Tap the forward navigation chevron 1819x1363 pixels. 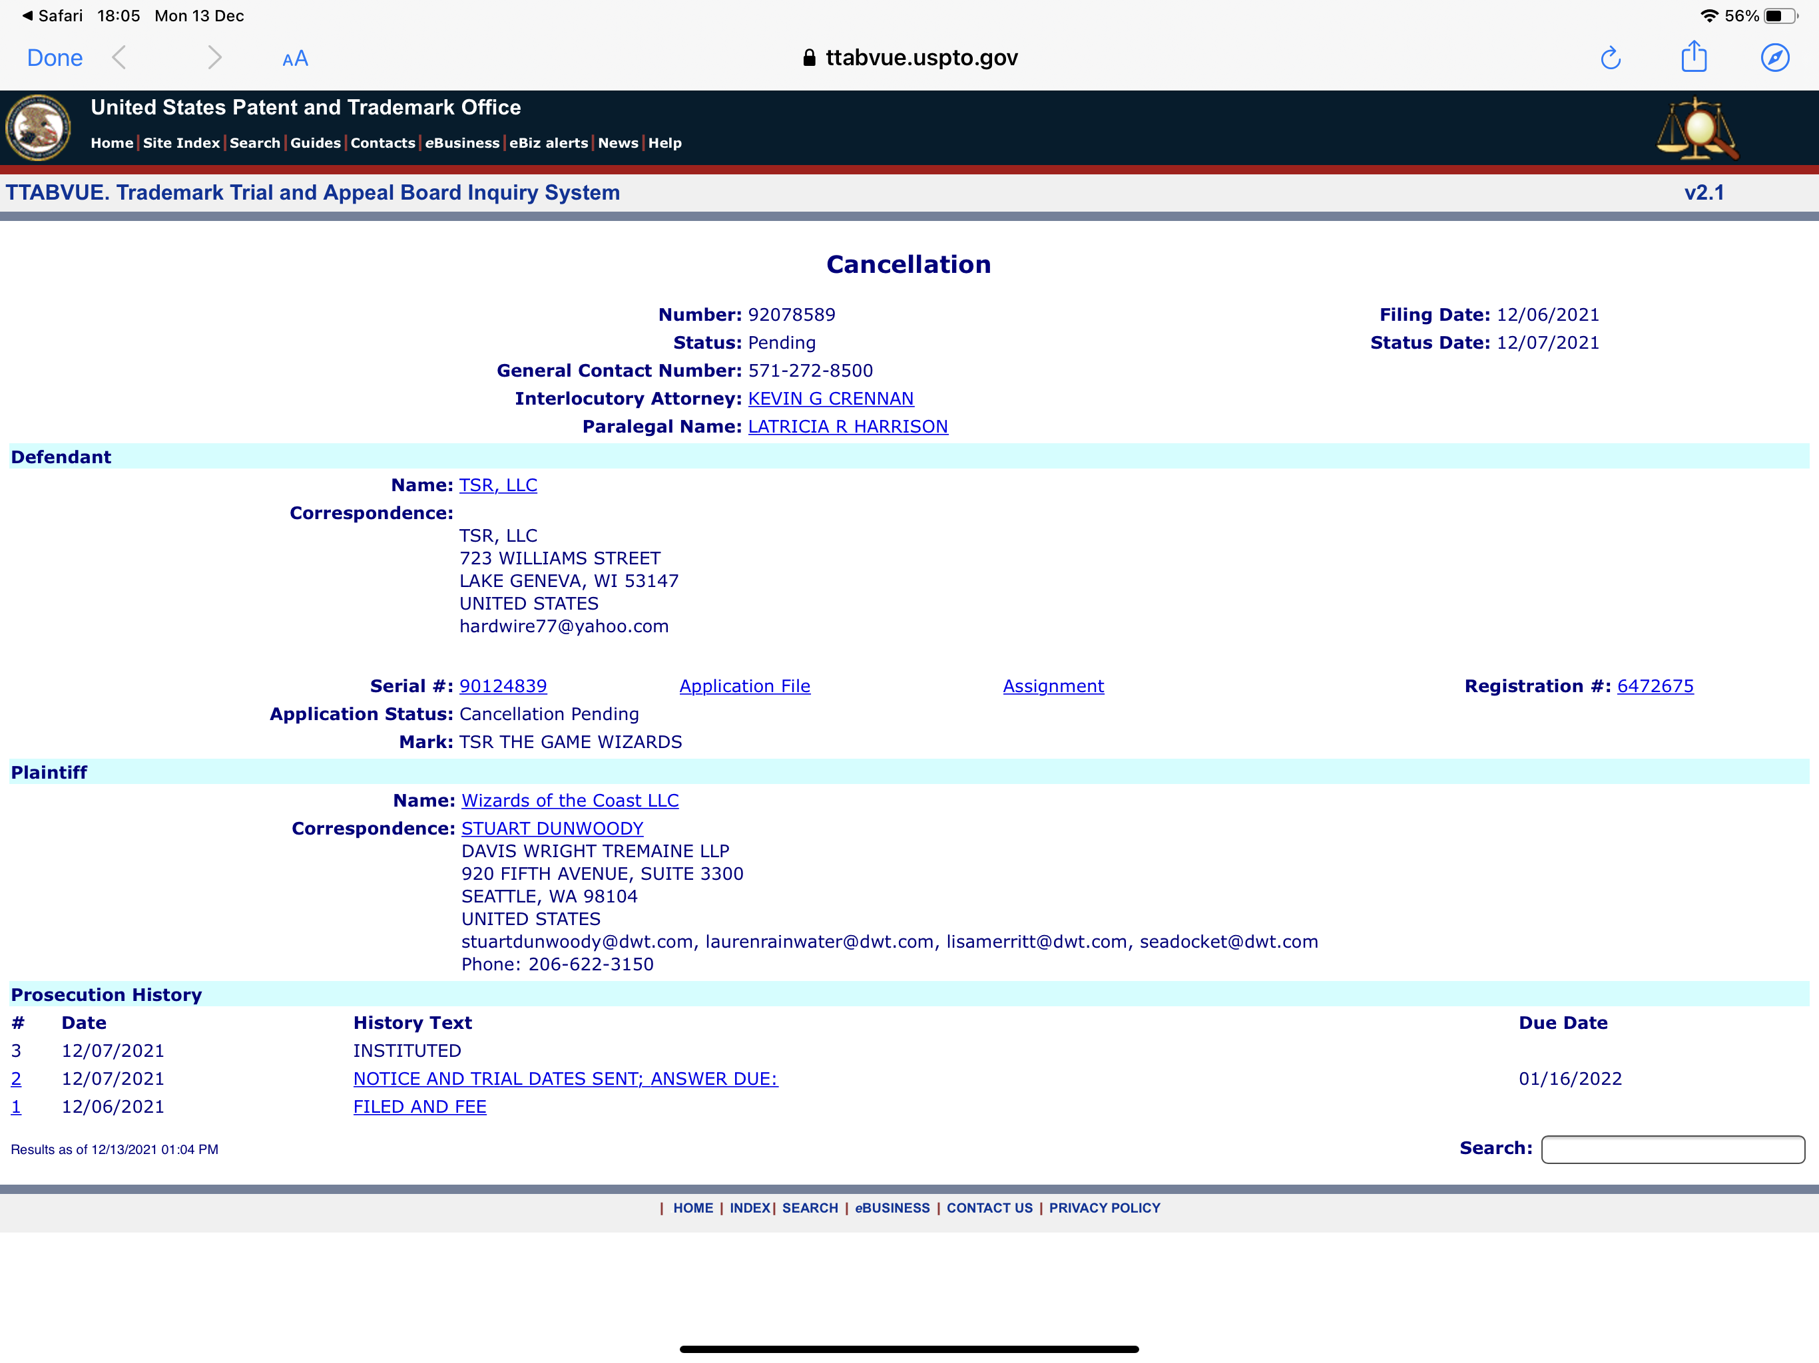214,57
